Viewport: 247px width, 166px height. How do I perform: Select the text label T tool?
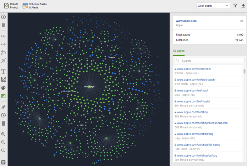pos(3,72)
